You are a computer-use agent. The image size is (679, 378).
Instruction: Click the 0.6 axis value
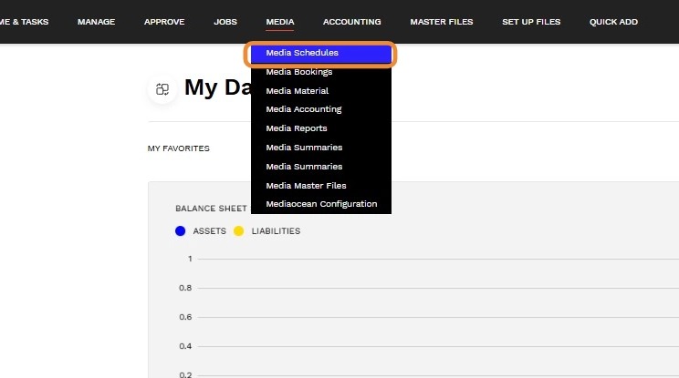[x=185, y=317]
